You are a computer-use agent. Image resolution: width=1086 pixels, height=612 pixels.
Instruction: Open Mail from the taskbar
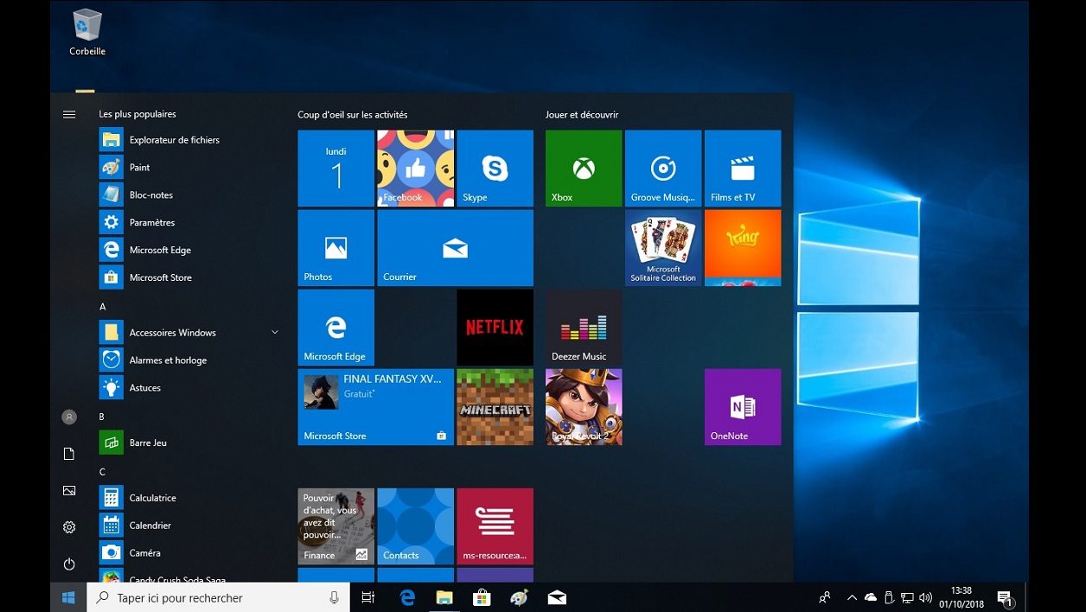pos(557,597)
